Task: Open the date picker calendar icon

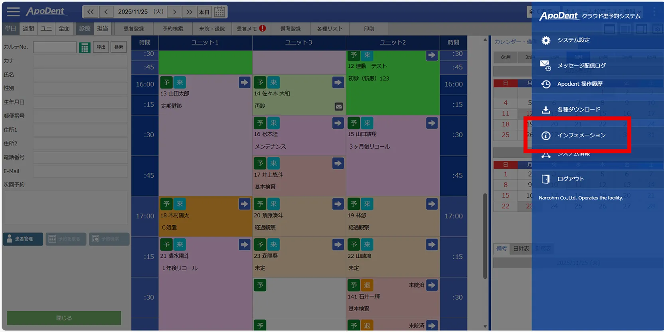Action: click(x=219, y=12)
